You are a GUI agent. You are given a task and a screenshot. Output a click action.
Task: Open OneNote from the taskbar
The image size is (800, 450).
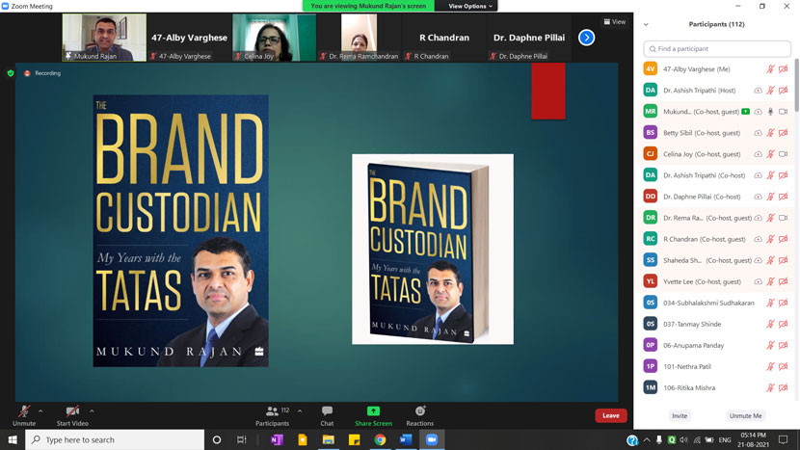(277, 439)
